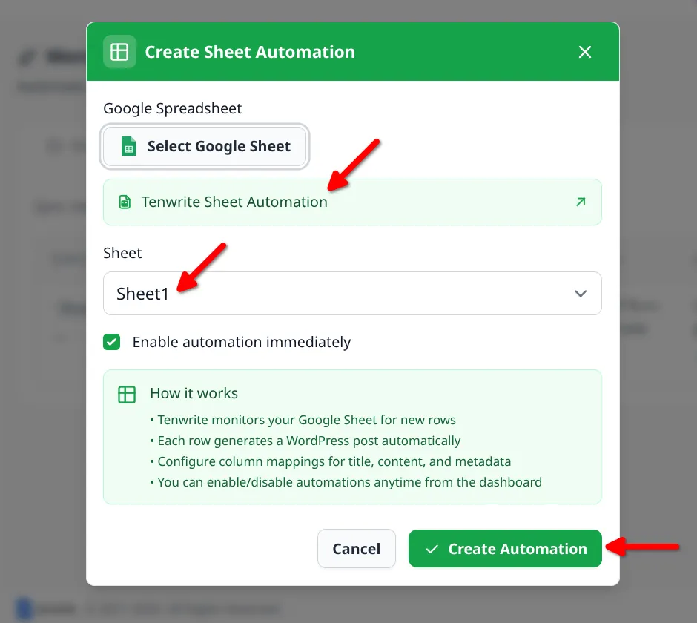The image size is (697, 623).
Task: Click the grid icon next to How it works
Action: coord(126,393)
